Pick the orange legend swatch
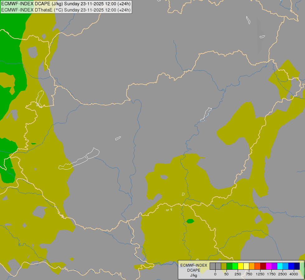This screenshot has height=280, width=305. 252,266
